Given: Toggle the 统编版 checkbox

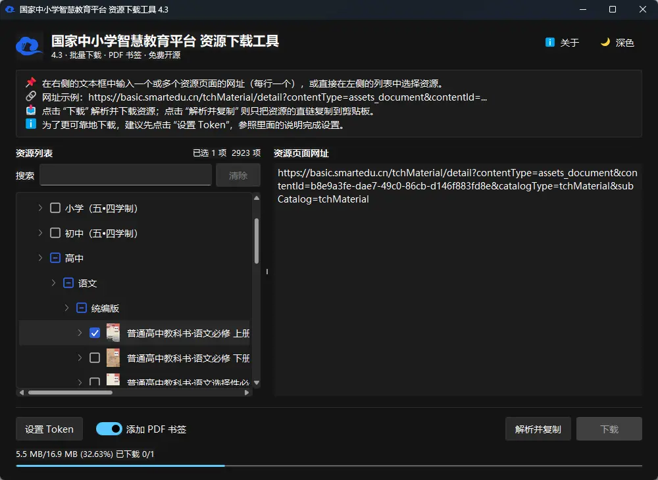Looking at the screenshot, I should pyautogui.click(x=82, y=308).
